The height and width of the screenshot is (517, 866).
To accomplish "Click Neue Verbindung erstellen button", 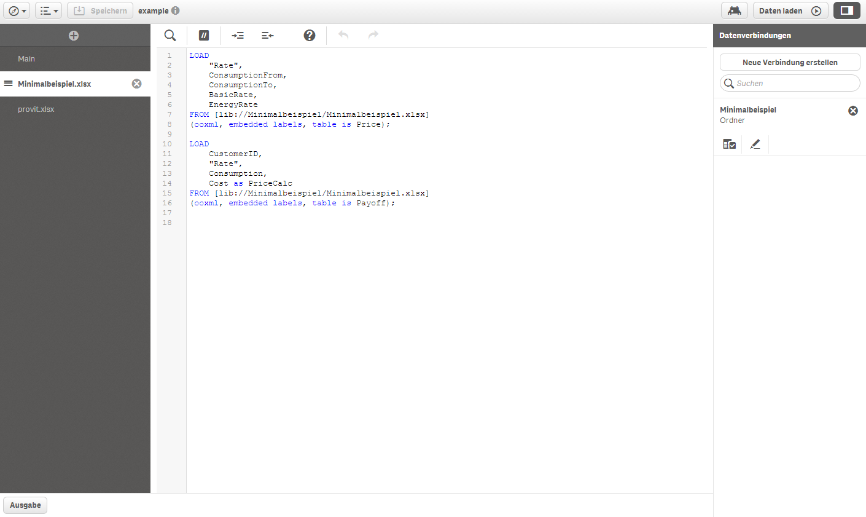I will pyautogui.click(x=790, y=62).
